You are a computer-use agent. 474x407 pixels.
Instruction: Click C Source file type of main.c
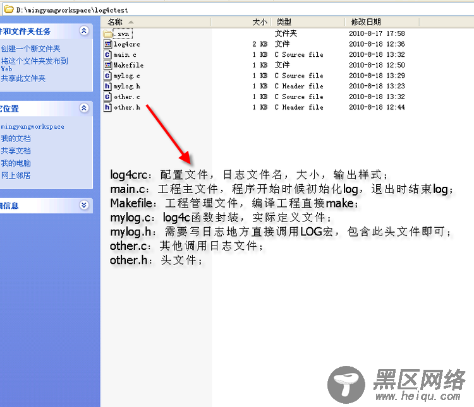coord(299,55)
